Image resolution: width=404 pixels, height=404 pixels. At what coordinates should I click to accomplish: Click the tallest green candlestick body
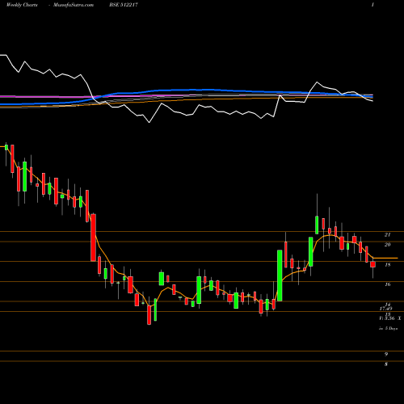coord(280,276)
